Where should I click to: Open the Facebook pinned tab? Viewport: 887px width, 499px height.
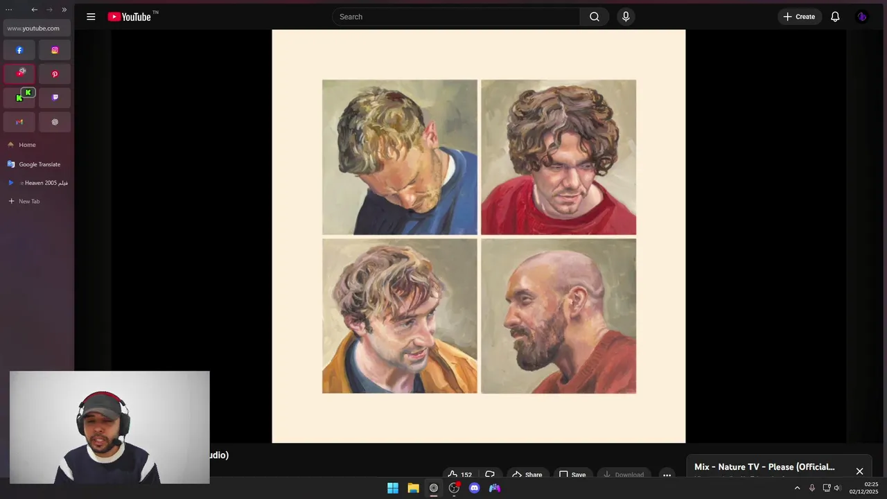(19, 50)
